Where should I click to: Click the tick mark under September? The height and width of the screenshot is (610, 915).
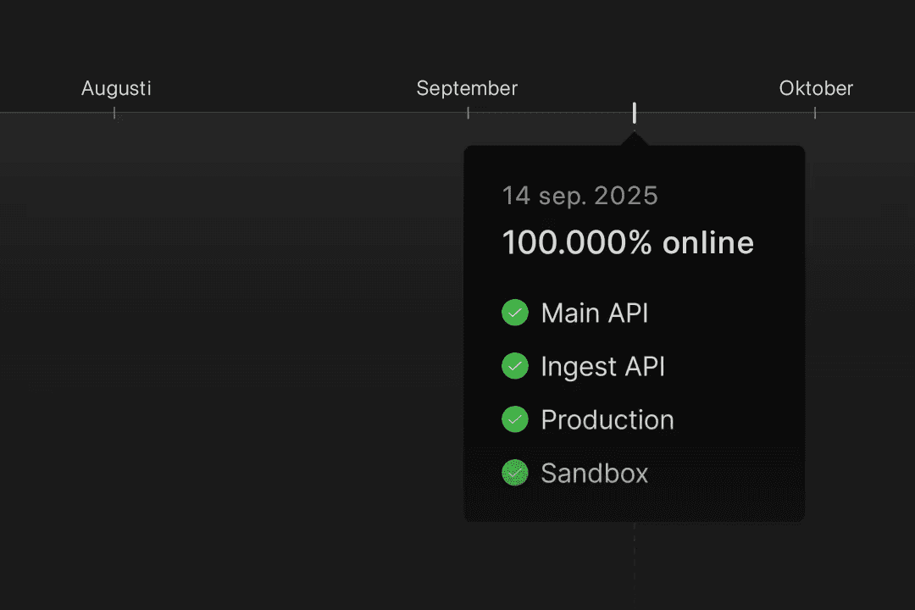pyautogui.click(x=468, y=113)
